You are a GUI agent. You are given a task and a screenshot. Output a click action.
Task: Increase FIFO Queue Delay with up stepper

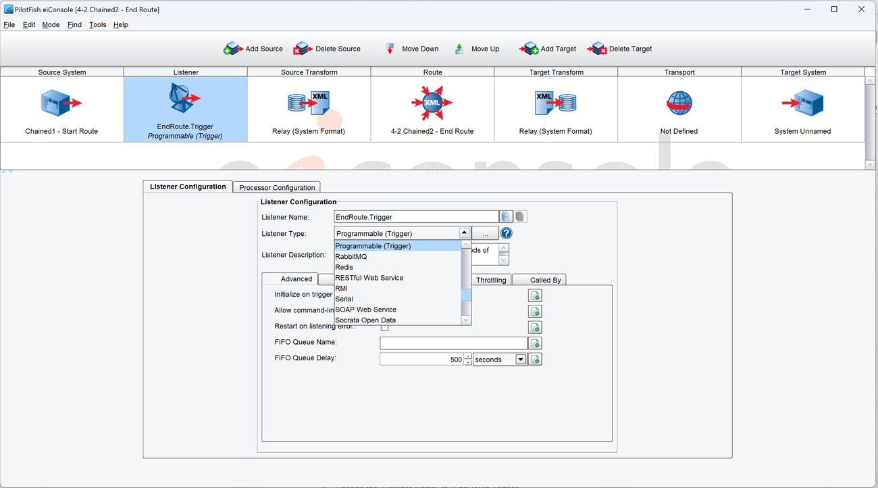[x=467, y=356]
